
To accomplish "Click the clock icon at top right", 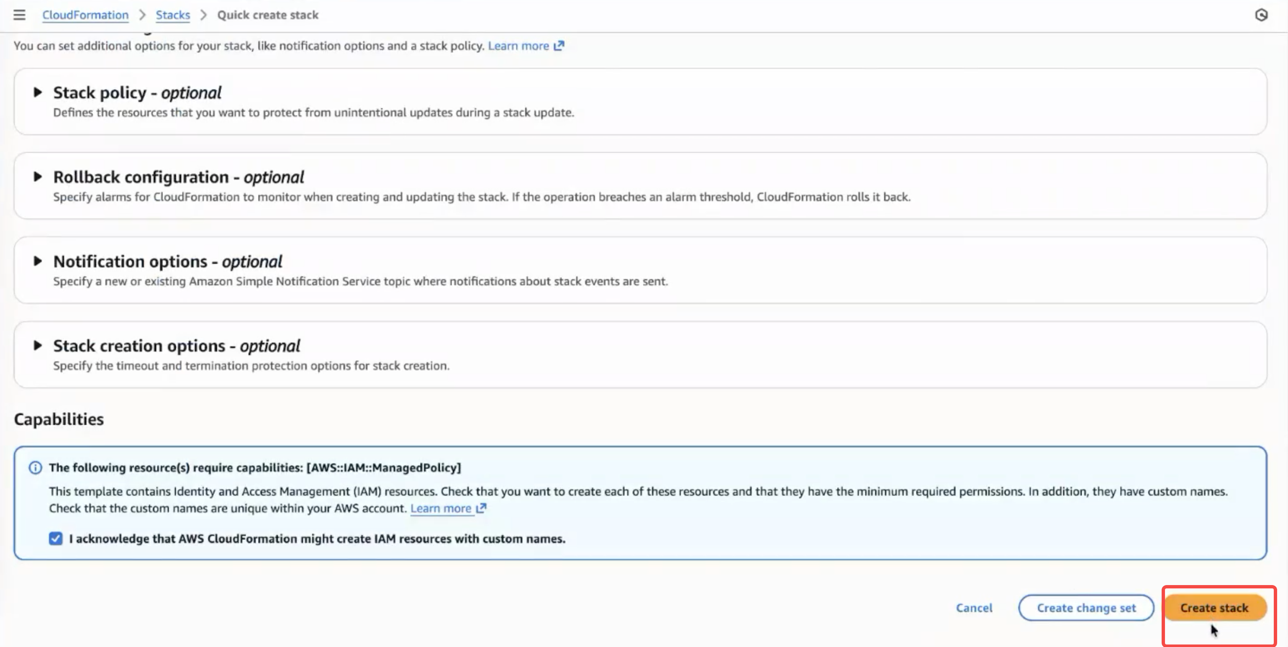I will 1261,15.
